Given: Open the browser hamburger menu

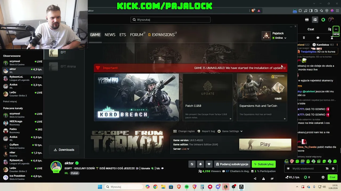Looking at the screenshot, I should [x=337, y=11].
